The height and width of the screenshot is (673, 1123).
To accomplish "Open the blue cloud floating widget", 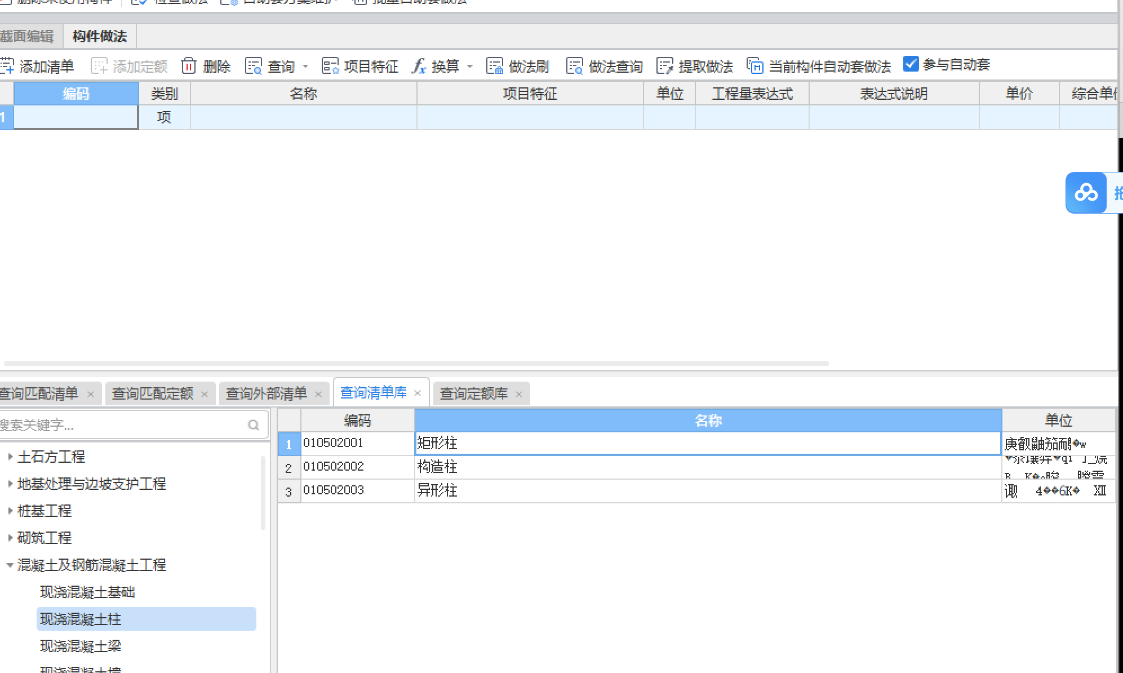I will point(1086,193).
